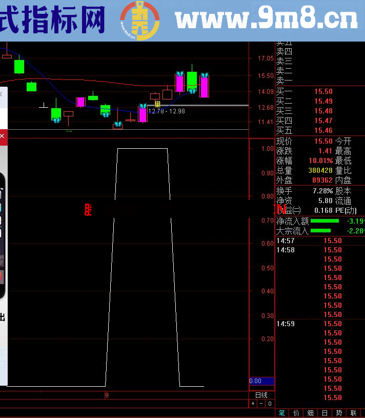
Task: Select the 日线 period label
Action: (x=261, y=395)
